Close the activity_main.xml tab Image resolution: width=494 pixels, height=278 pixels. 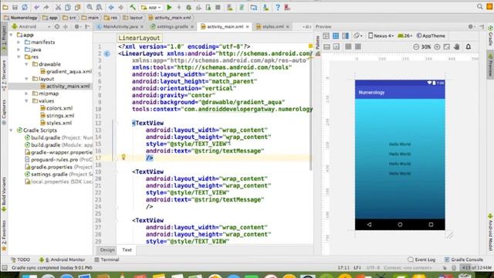click(247, 27)
